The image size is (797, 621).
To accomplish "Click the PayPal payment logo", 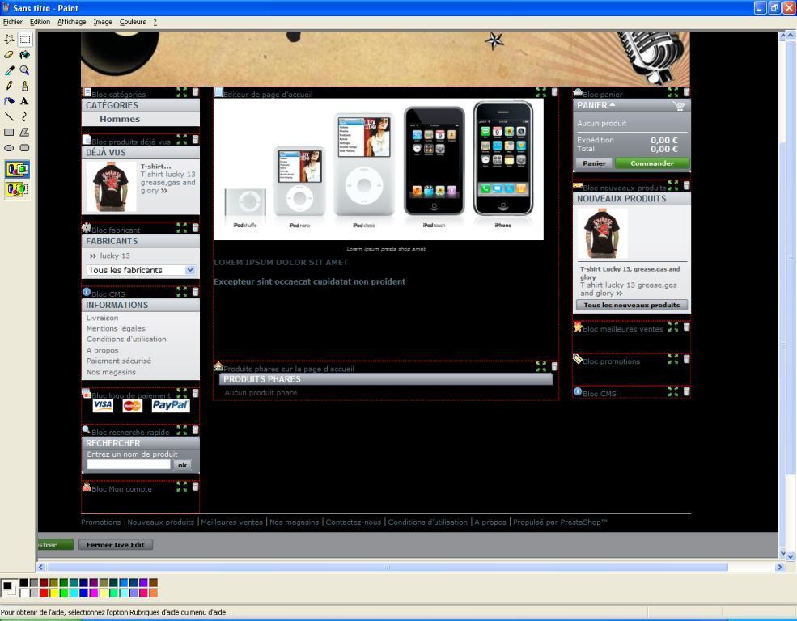I will (x=171, y=405).
